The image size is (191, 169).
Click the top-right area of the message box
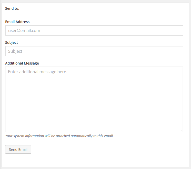coord(177,71)
